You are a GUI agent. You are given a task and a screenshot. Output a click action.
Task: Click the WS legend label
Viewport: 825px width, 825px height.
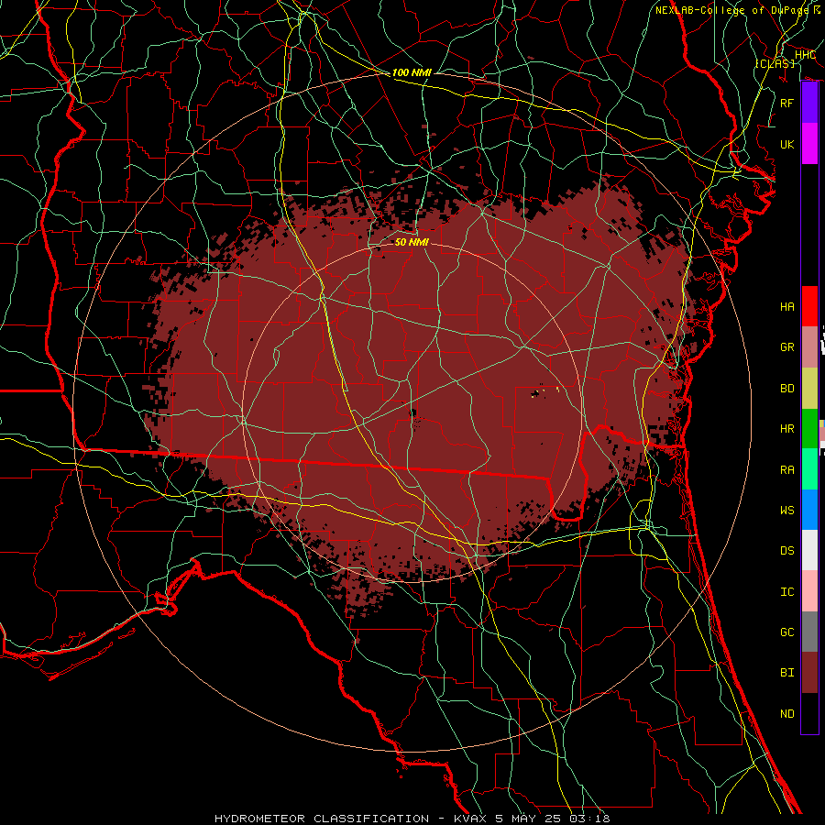[787, 511]
